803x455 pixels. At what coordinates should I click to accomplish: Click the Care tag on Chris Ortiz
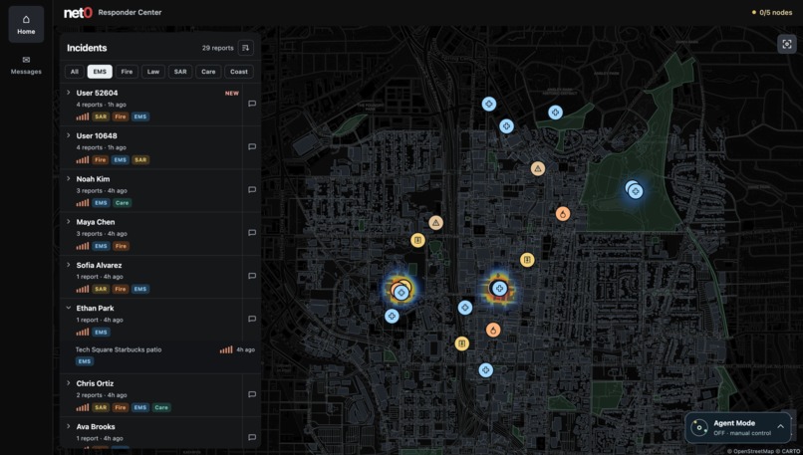(x=161, y=408)
